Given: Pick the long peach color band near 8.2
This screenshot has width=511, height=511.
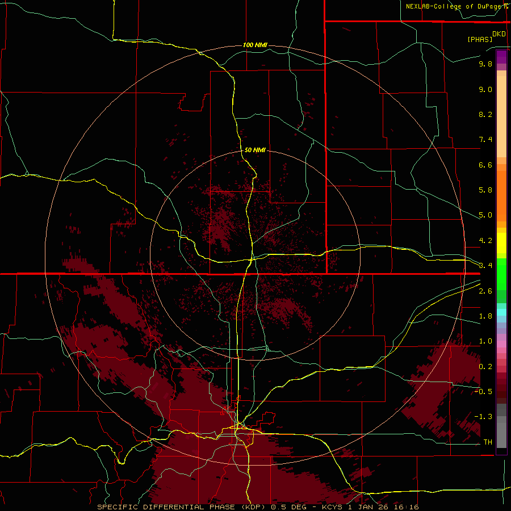Looking at the screenshot, I should pos(501,117).
